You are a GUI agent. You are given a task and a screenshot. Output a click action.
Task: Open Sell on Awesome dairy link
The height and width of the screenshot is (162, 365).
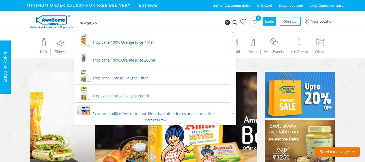click(x=232, y=6)
